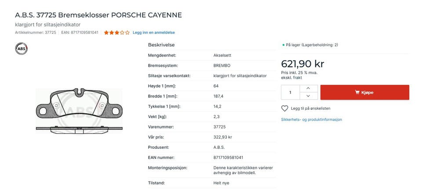
Task: Click the price '621,90 kr'
Action: tap(302, 64)
